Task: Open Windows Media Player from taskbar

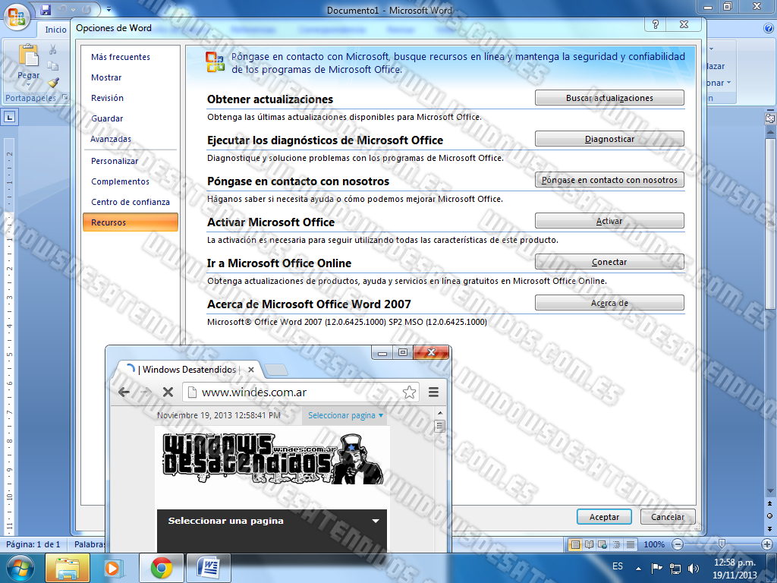Action: click(112, 568)
